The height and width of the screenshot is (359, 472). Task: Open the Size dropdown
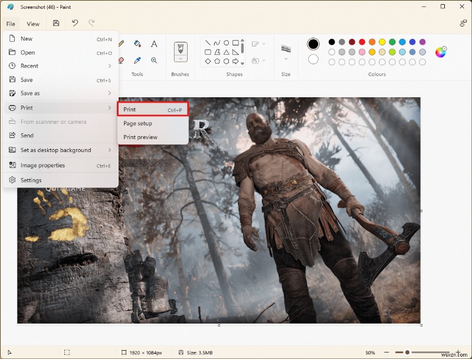pos(286,54)
